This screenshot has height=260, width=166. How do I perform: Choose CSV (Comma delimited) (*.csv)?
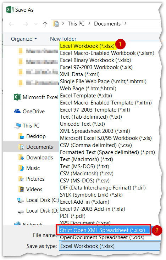[96, 145]
